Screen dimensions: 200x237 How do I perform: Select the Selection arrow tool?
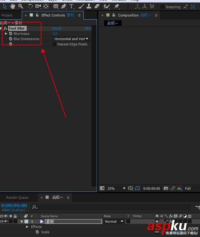pos(5,6)
